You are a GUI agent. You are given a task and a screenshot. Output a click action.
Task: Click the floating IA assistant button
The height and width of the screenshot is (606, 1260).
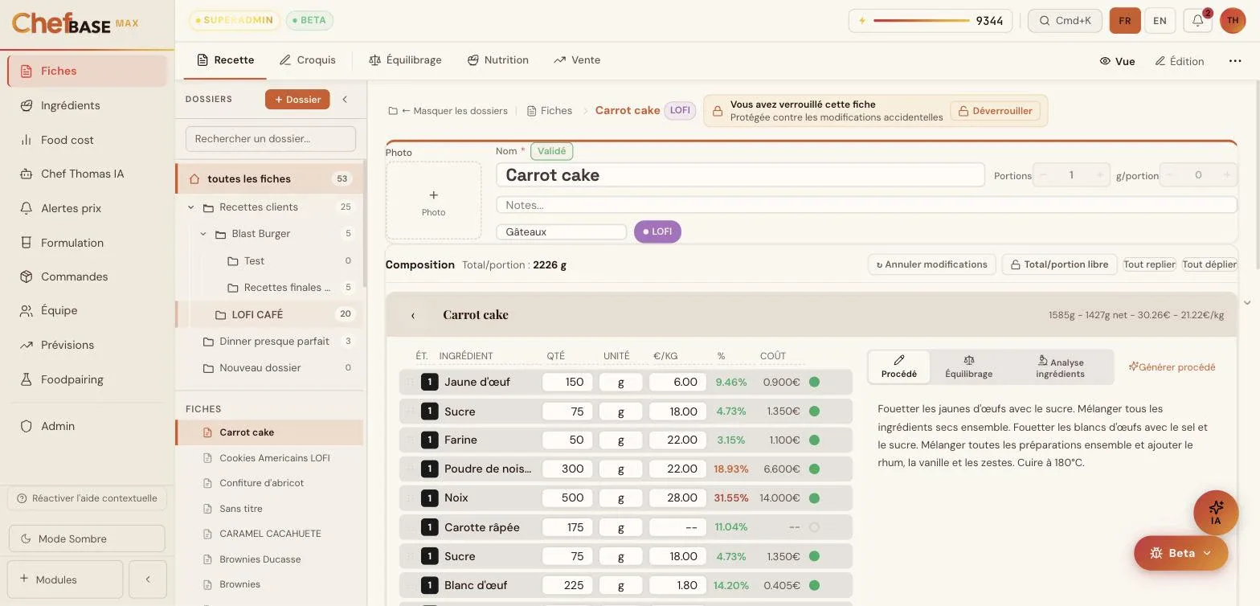point(1216,513)
